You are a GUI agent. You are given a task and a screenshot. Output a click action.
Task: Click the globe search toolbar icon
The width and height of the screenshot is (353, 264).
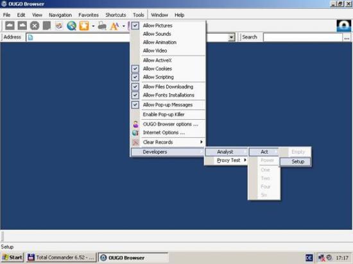click(72, 26)
